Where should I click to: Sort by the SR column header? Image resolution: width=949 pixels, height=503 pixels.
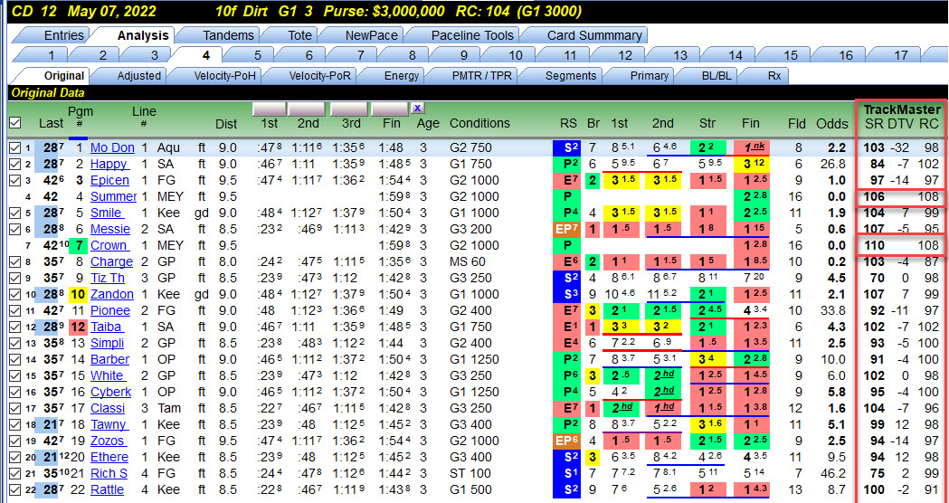click(874, 123)
